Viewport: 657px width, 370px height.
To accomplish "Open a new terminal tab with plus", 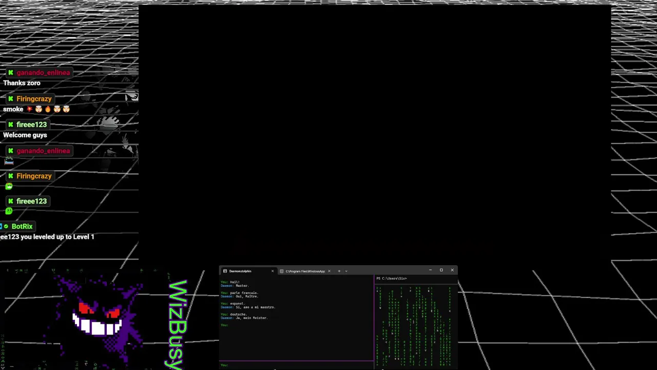I will coord(339,271).
